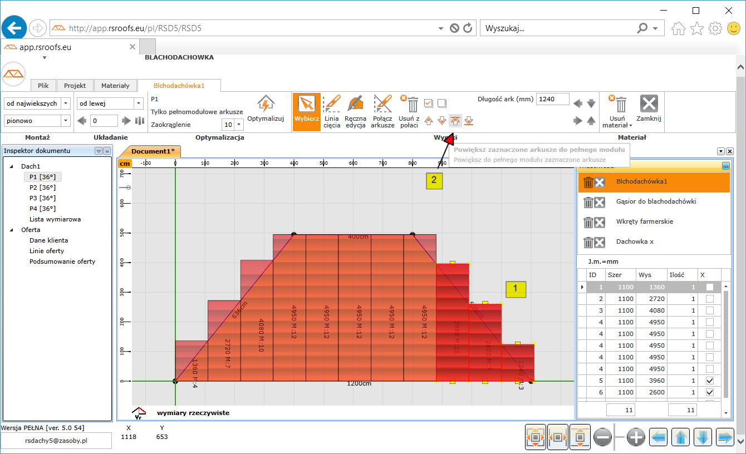Viewport: 746px width, 454px height.
Task: Select the Dachowka x material row
Action: [x=635, y=242]
